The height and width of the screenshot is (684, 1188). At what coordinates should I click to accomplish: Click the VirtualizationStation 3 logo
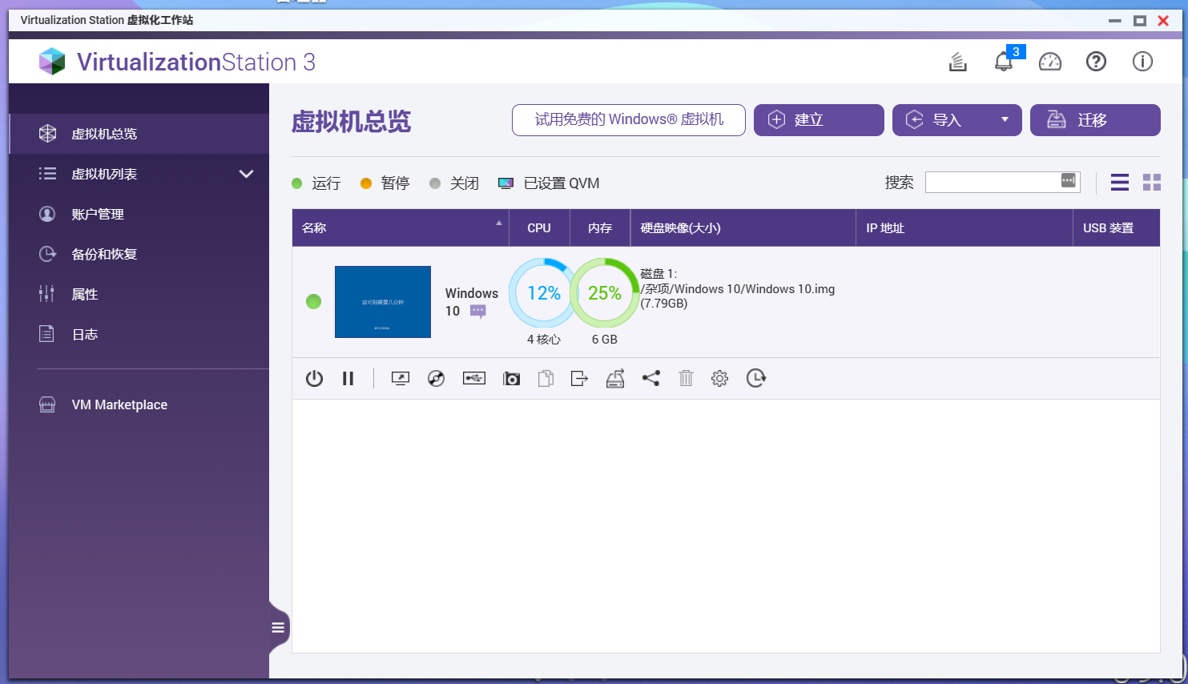[177, 62]
